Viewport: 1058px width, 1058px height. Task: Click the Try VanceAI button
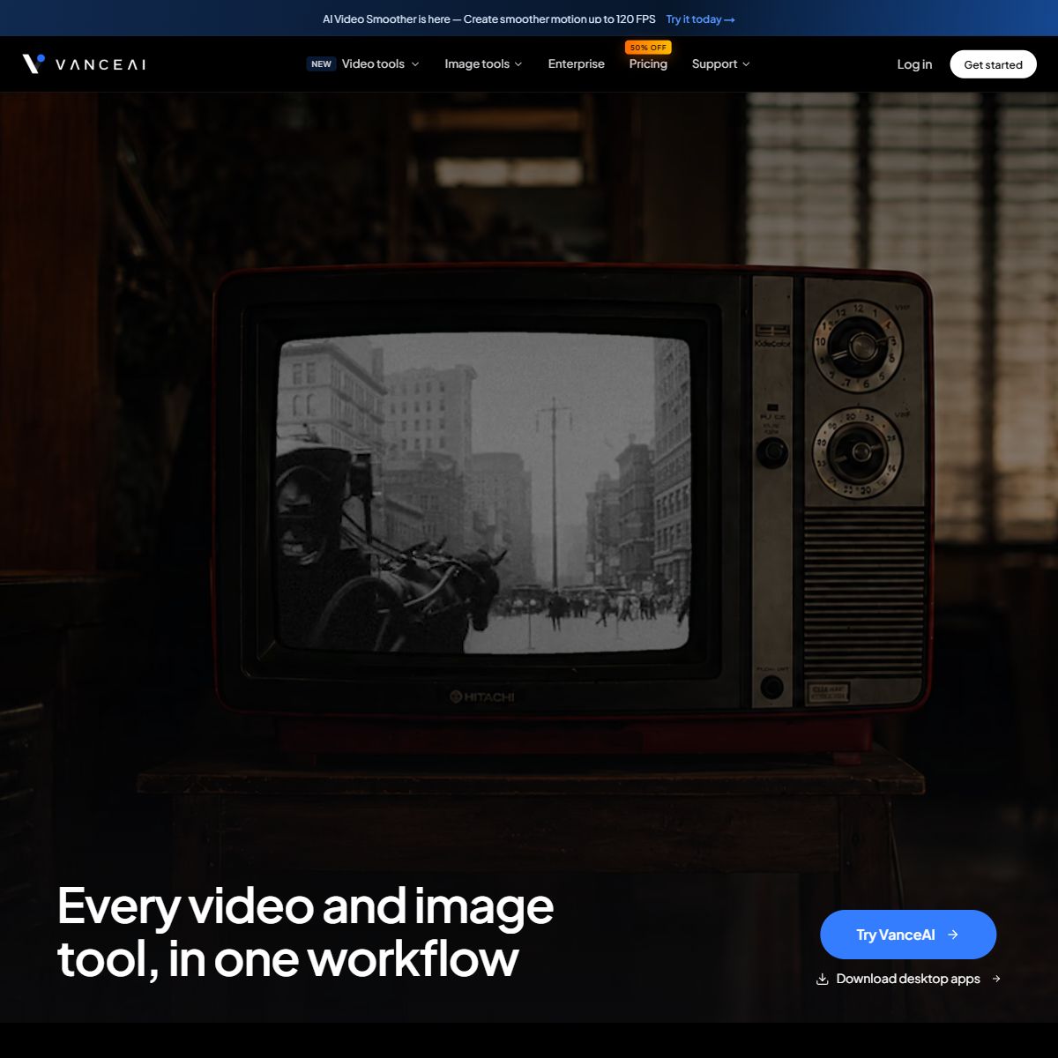[x=908, y=935]
